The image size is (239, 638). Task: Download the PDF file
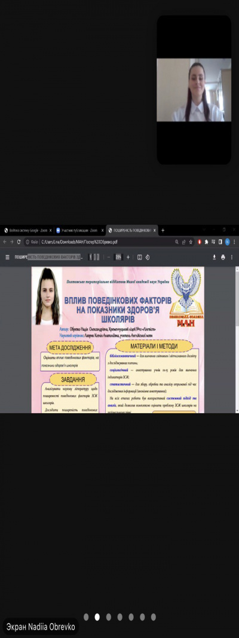tap(215, 257)
